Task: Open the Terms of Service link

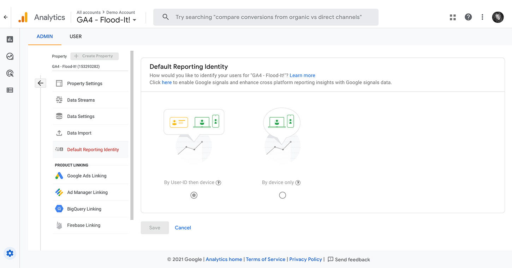Action: [x=266, y=259]
